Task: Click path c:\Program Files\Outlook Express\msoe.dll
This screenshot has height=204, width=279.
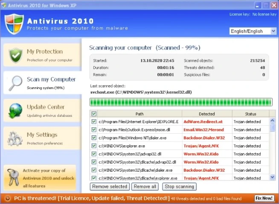Action: 134,130
